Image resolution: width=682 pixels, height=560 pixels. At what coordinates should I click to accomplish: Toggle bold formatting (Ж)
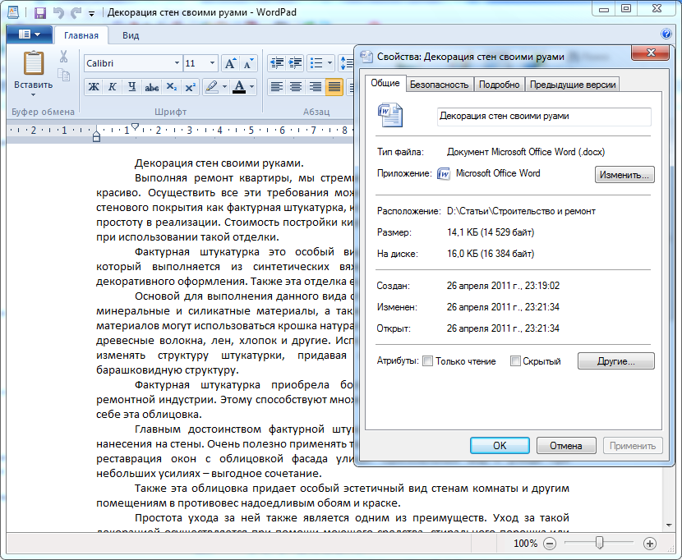[94, 87]
